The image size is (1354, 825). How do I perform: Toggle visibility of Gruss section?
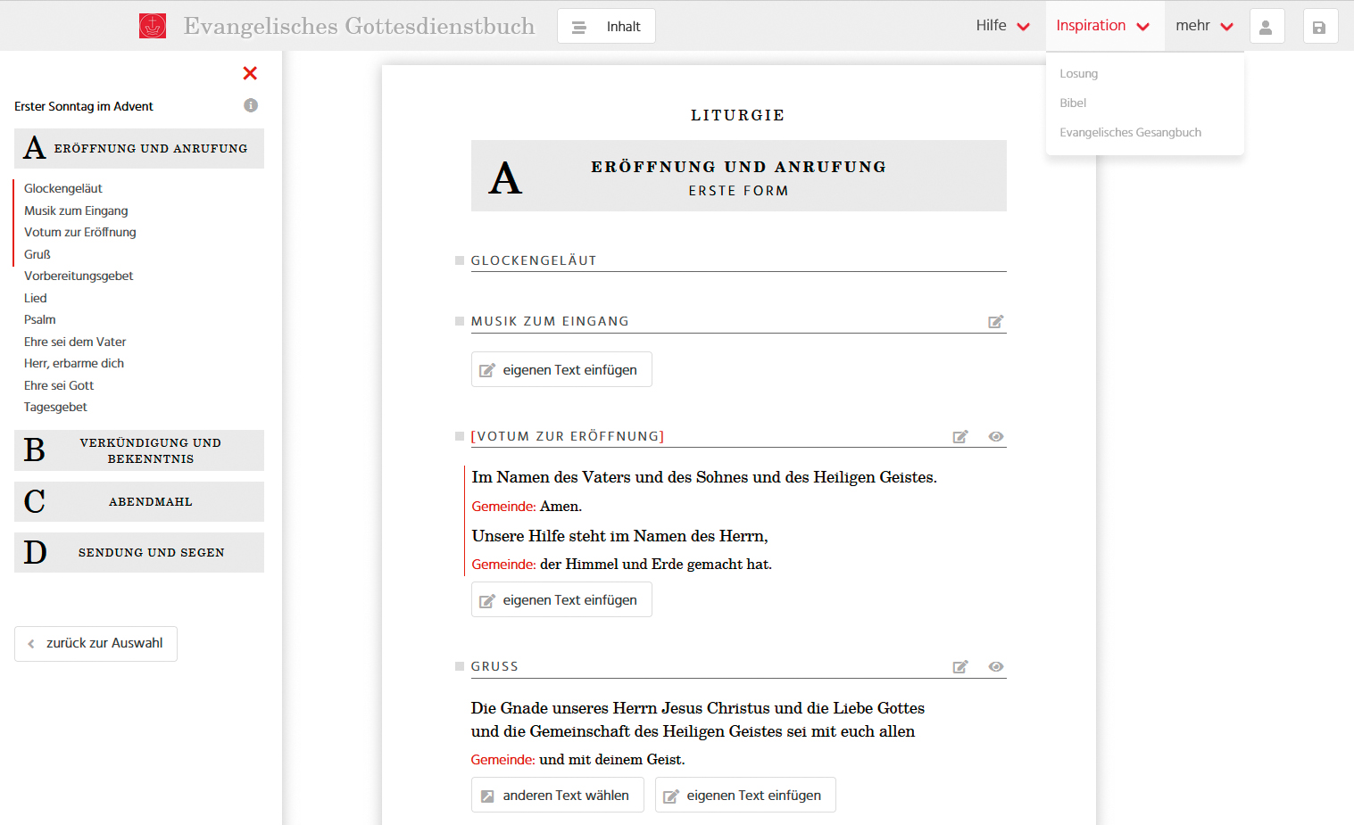click(x=996, y=667)
